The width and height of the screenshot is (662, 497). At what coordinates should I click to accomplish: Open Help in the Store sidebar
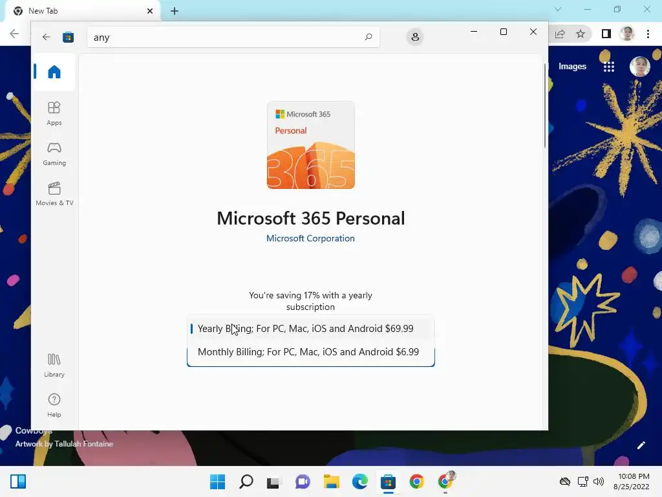pos(54,405)
